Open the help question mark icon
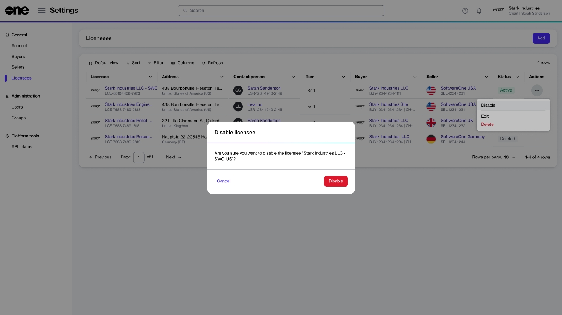 pyautogui.click(x=465, y=11)
